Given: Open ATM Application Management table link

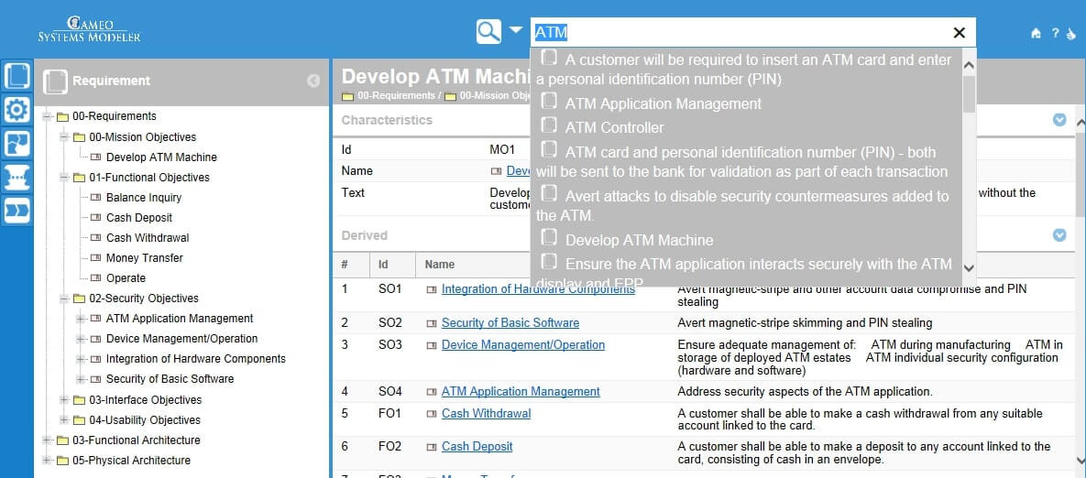Looking at the screenshot, I should 521,392.
